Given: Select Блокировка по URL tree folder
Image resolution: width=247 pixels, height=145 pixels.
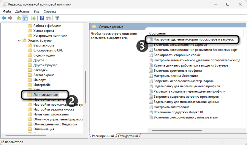Looking at the screenshot, I should tap(48, 50).
